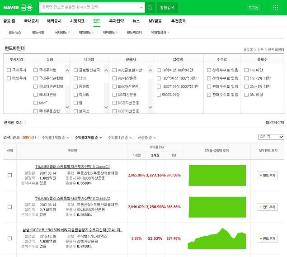Open 펀드시황 submenu item
Image resolution: width=287 pixels, height=257 pixels.
coord(38,32)
